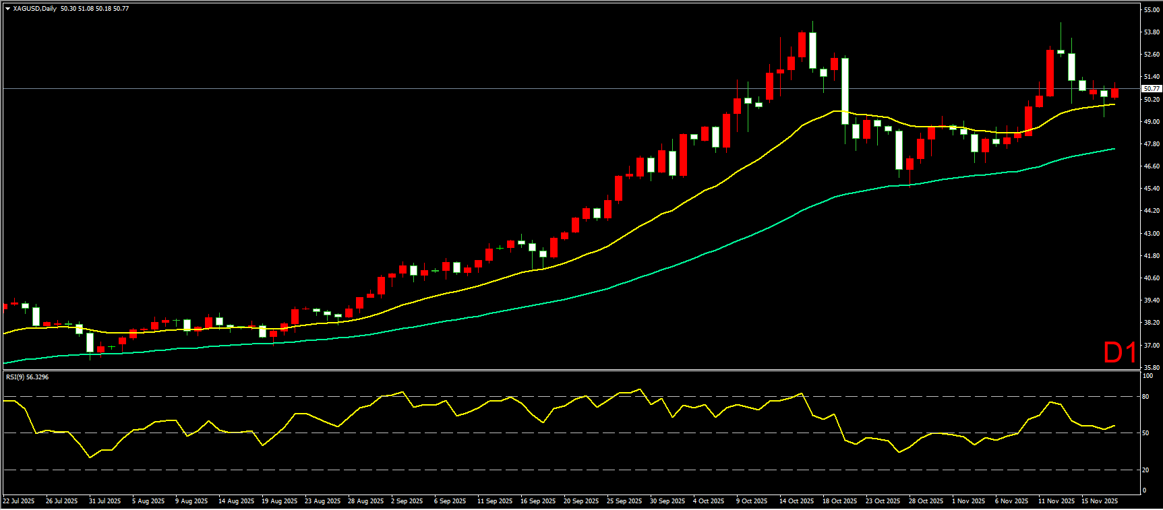
Task: Click the OHLC values 50.30 51.08 50.18 50.77
Action: (94, 9)
